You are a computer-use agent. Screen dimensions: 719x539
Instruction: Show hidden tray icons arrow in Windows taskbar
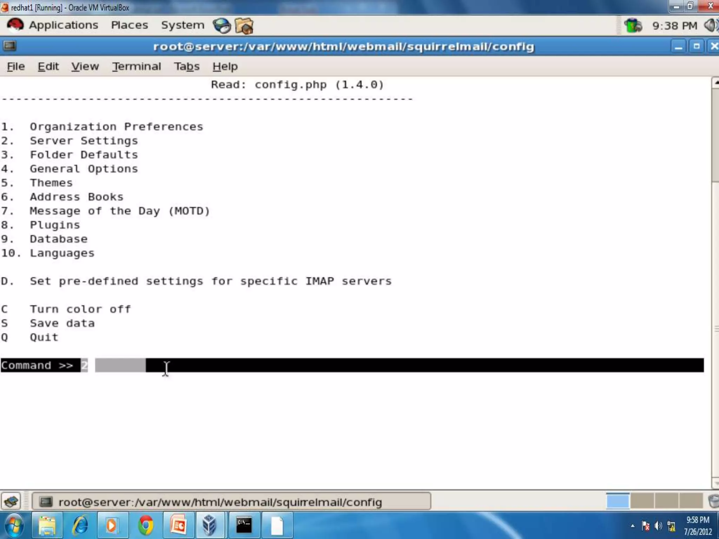tap(632, 526)
